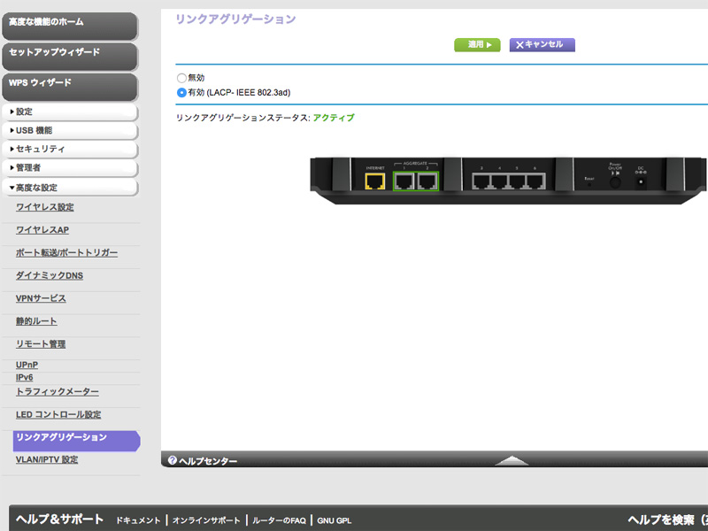The width and height of the screenshot is (708, 531).
Task: Go to VLAN/IPTV 設定 page
Action: coord(47,460)
